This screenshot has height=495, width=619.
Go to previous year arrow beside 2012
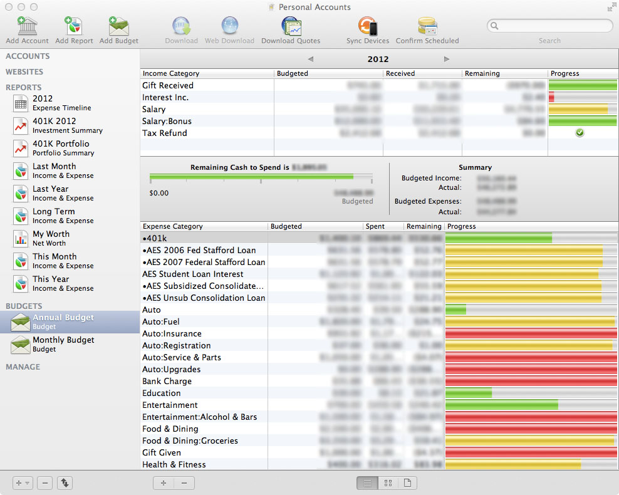tap(311, 60)
